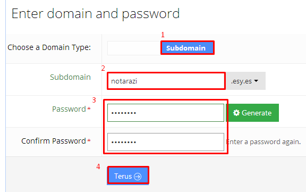Click the green Subdomain field label
The image size is (306, 192).
(x=70, y=77)
